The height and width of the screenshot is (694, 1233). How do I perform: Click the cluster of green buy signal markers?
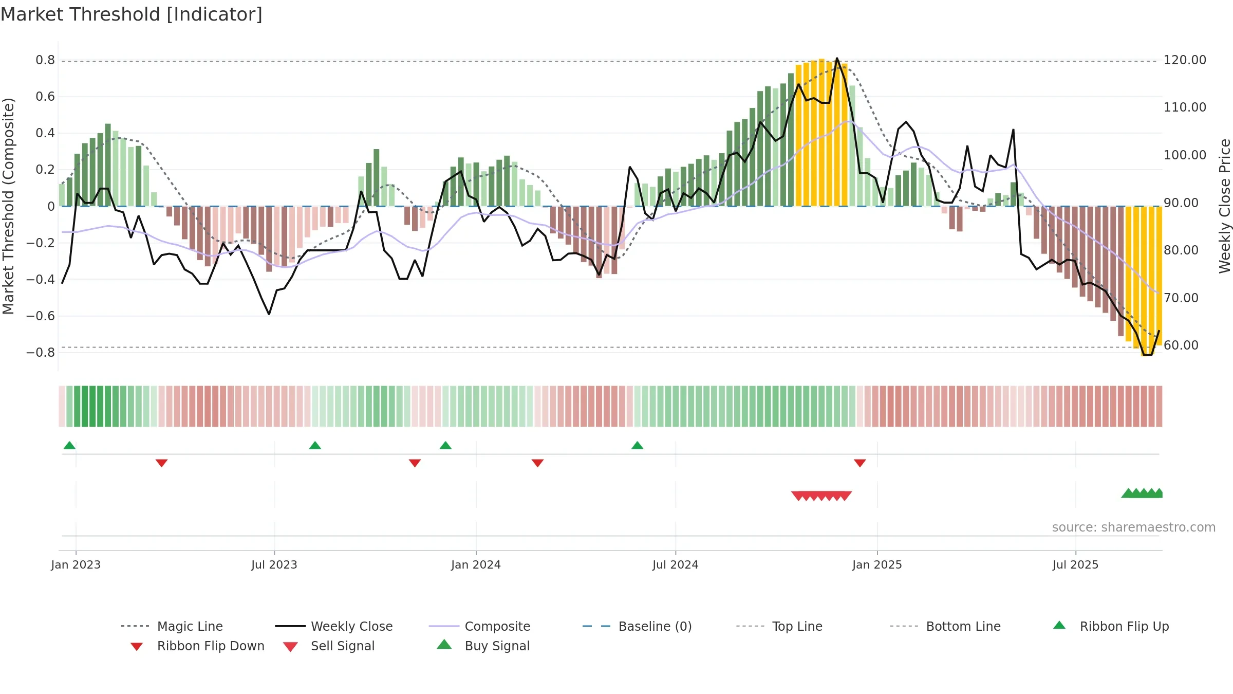pyautogui.click(x=1142, y=493)
